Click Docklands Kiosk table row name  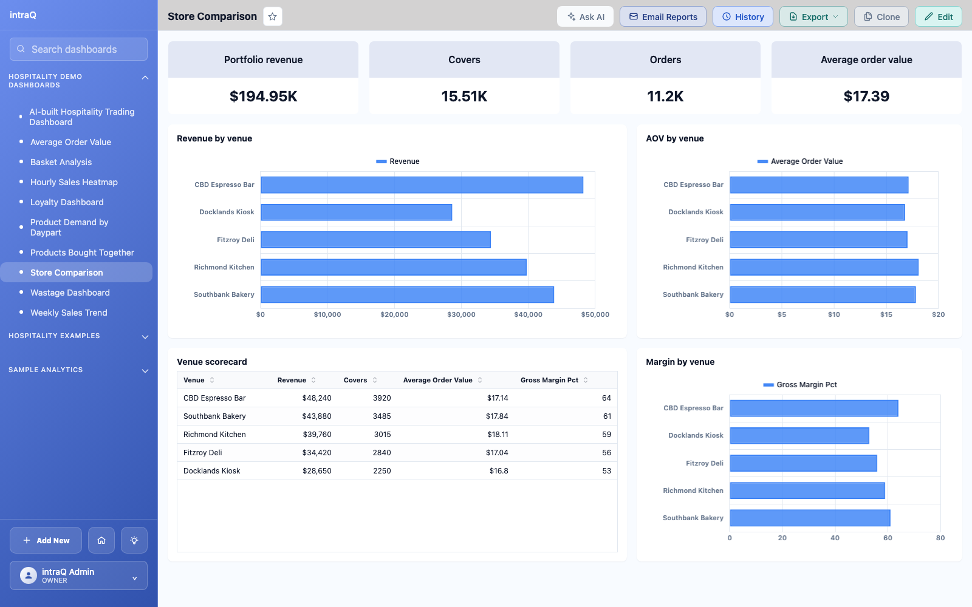(211, 471)
